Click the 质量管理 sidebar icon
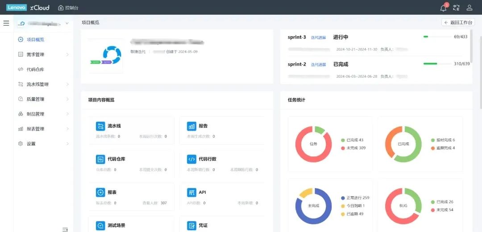The width and height of the screenshot is (482, 232). (21, 99)
